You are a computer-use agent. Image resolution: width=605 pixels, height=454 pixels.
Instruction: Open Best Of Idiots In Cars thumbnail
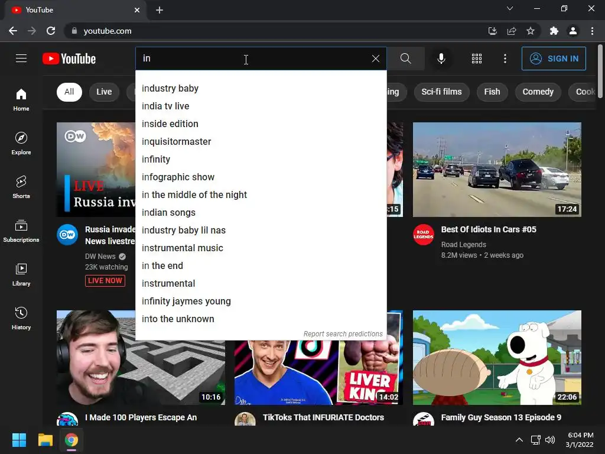click(497, 170)
